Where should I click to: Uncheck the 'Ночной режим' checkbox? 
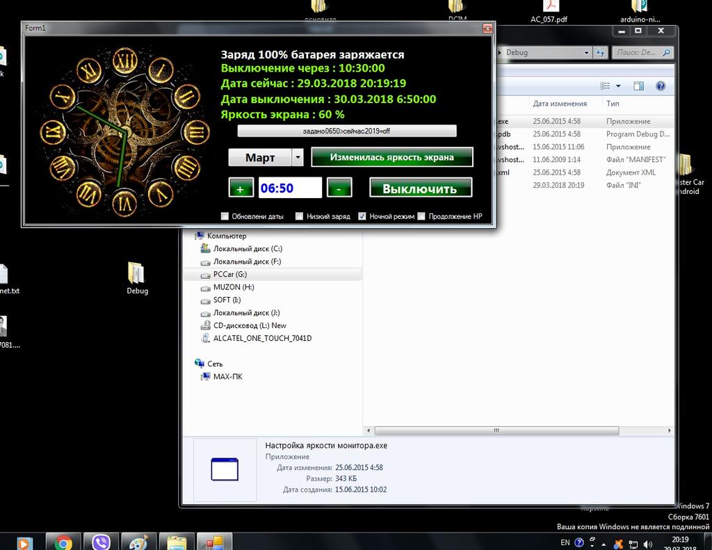[362, 216]
